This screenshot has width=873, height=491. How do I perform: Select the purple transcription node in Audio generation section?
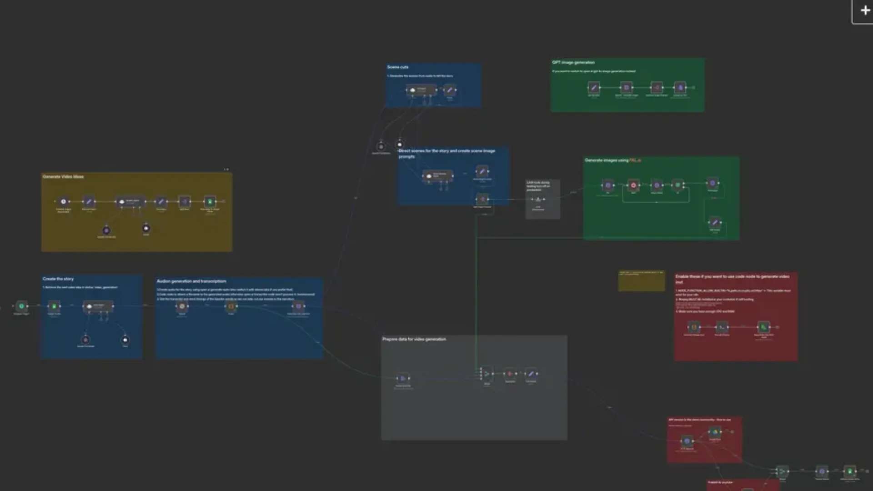pyautogui.click(x=298, y=306)
